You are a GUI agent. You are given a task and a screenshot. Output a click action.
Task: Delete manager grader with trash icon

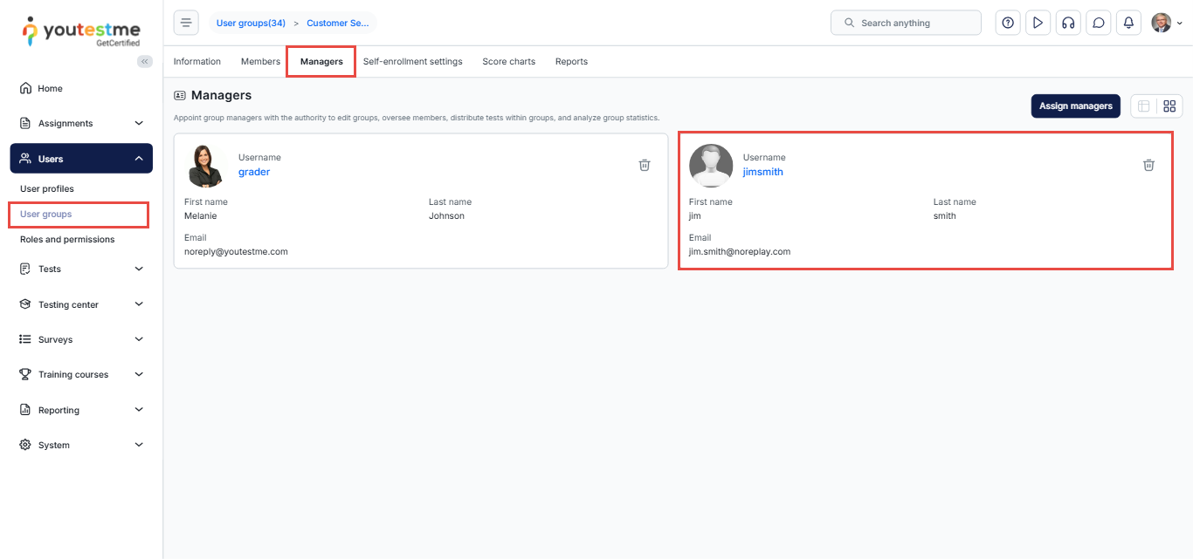click(x=645, y=165)
